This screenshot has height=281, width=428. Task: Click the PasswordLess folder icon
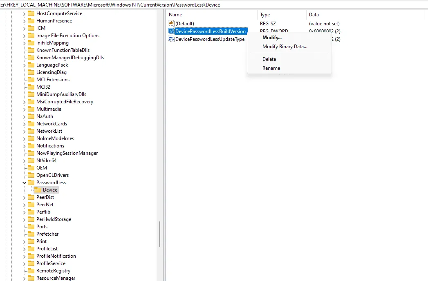click(31, 183)
